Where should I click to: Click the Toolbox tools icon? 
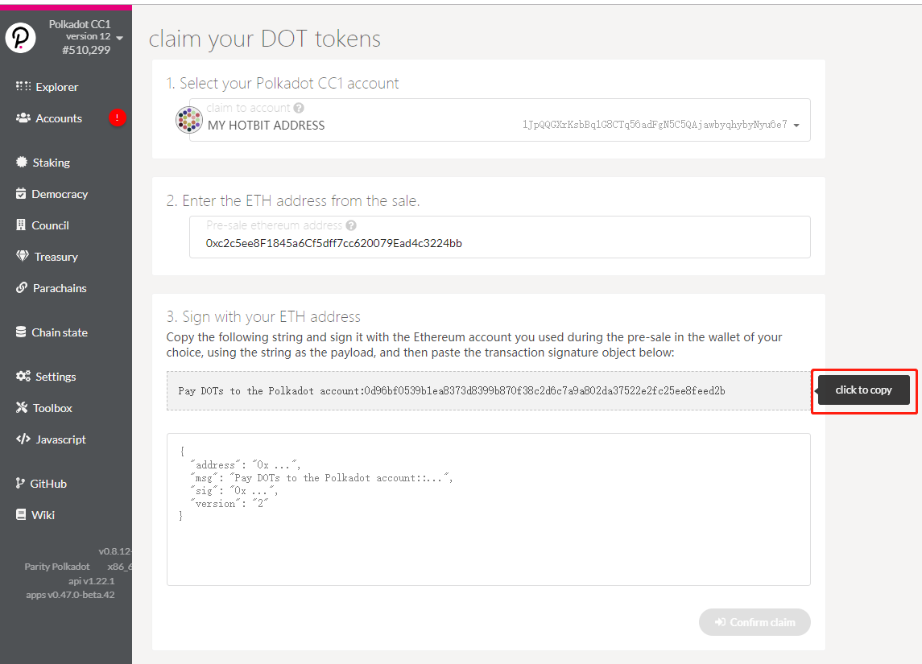pos(22,407)
